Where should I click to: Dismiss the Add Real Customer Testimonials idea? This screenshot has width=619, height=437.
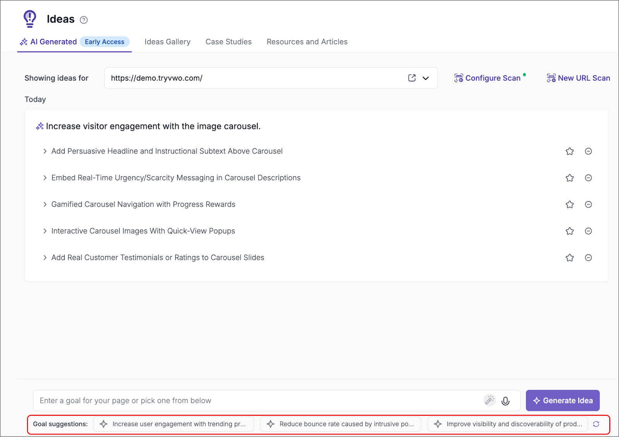tap(588, 258)
